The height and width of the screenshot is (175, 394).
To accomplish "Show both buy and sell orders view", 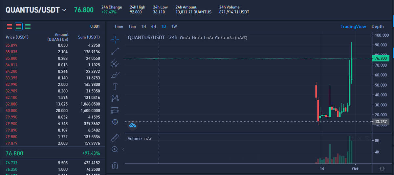I will 19,26.
